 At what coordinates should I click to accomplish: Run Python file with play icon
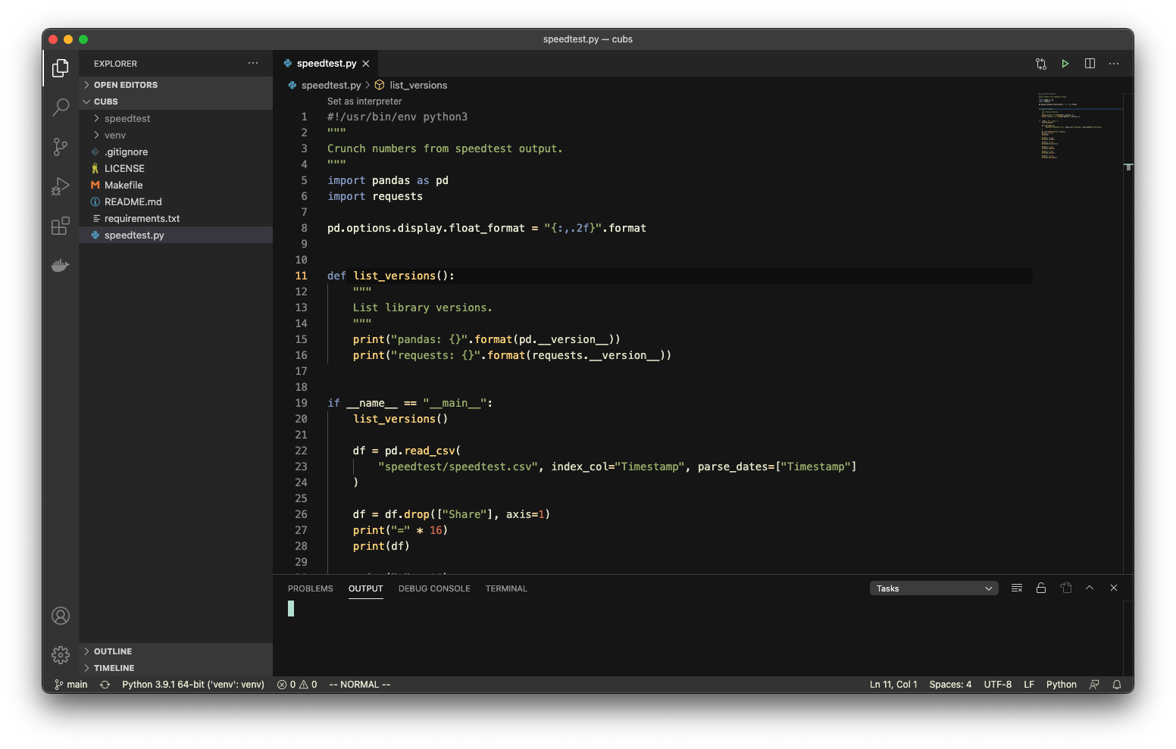(1065, 64)
